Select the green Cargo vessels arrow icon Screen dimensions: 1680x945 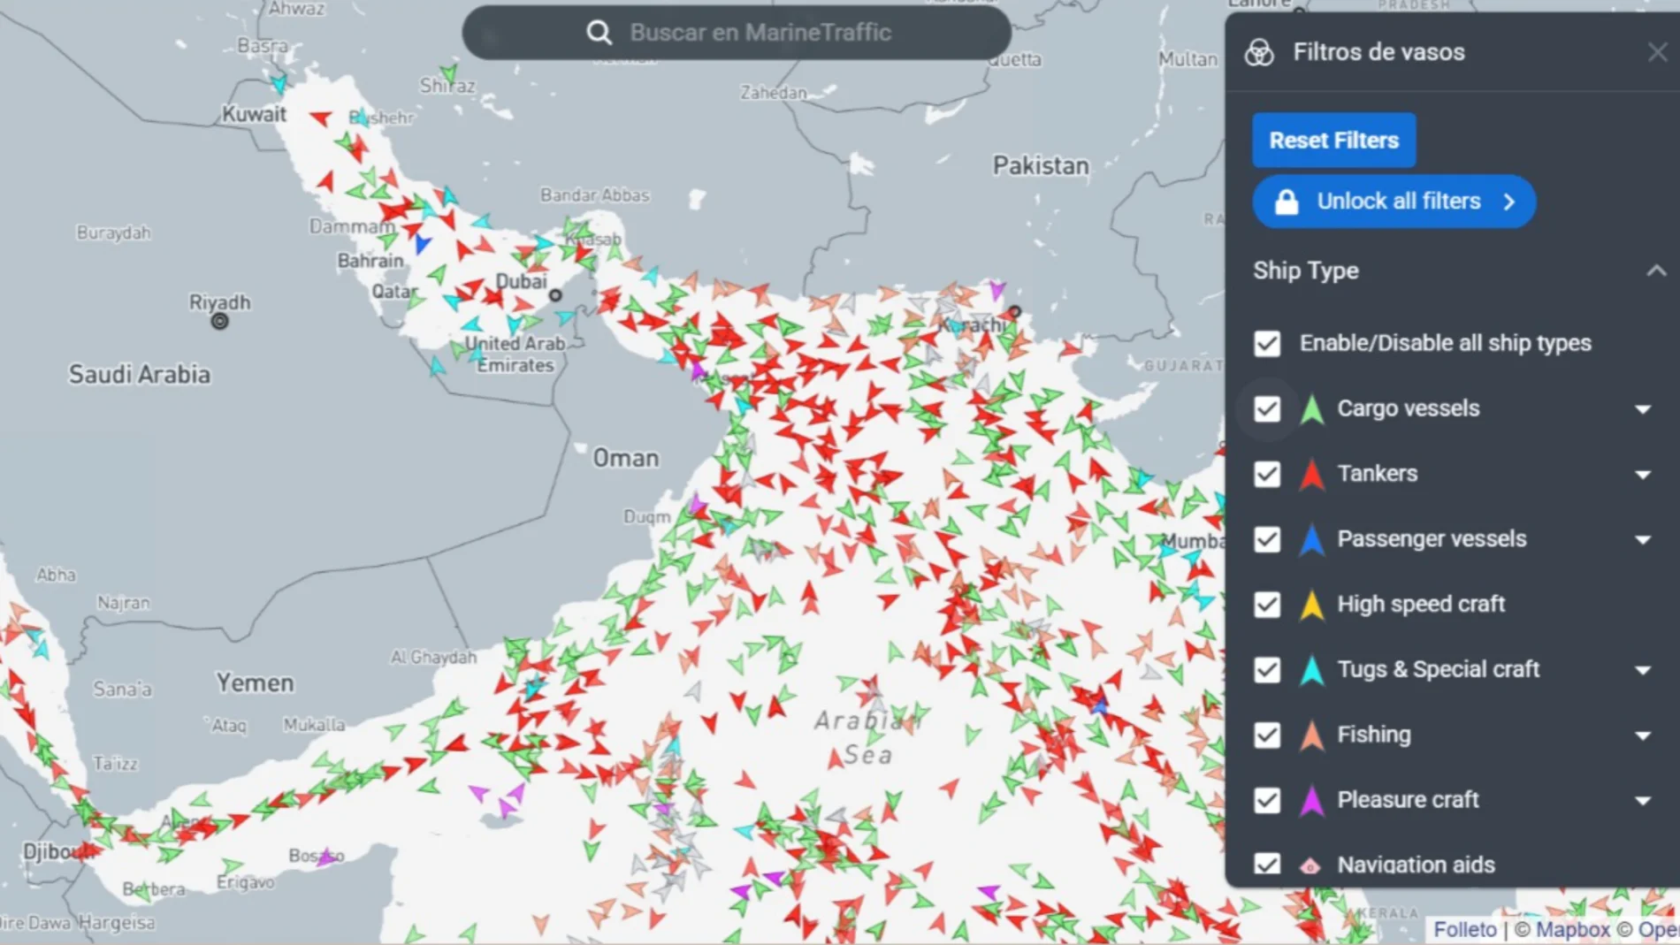coord(1311,408)
